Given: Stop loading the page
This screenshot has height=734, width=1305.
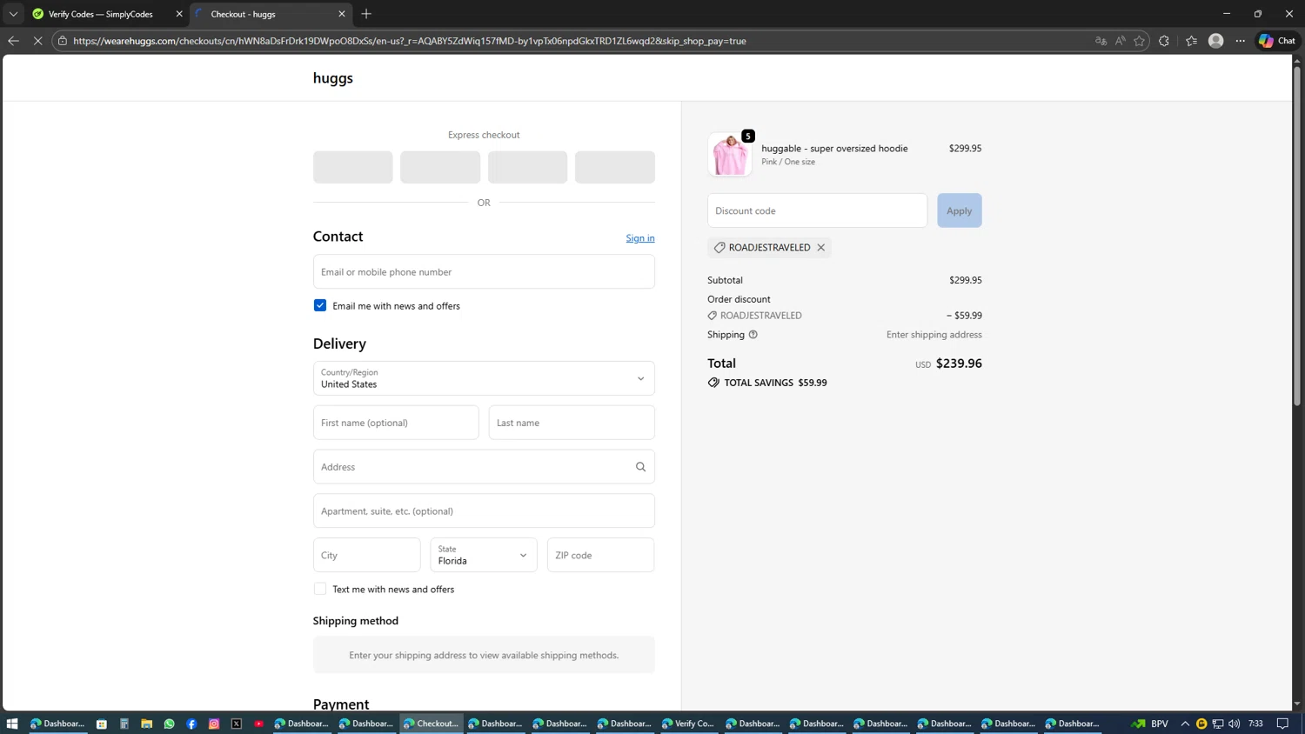Looking at the screenshot, I should (x=37, y=41).
